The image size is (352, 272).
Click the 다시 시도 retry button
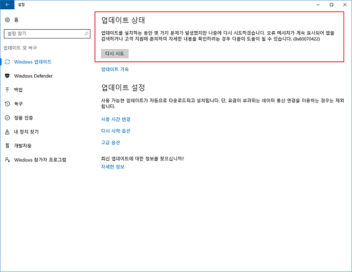point(115,54)
